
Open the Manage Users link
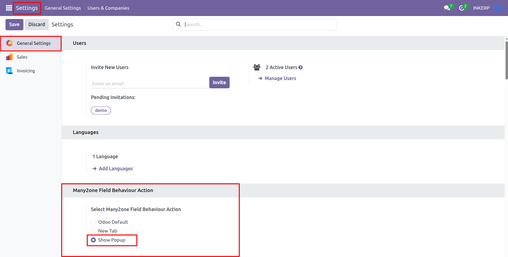280,78
